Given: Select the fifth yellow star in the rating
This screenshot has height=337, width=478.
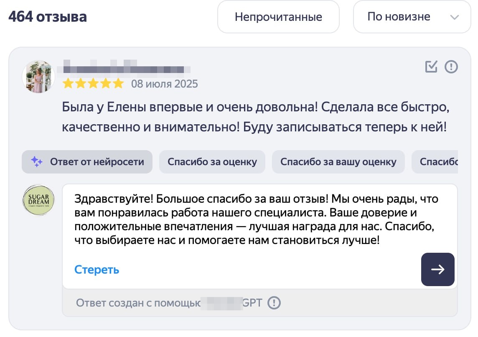Looking at the screenshot, I should 119,83.
